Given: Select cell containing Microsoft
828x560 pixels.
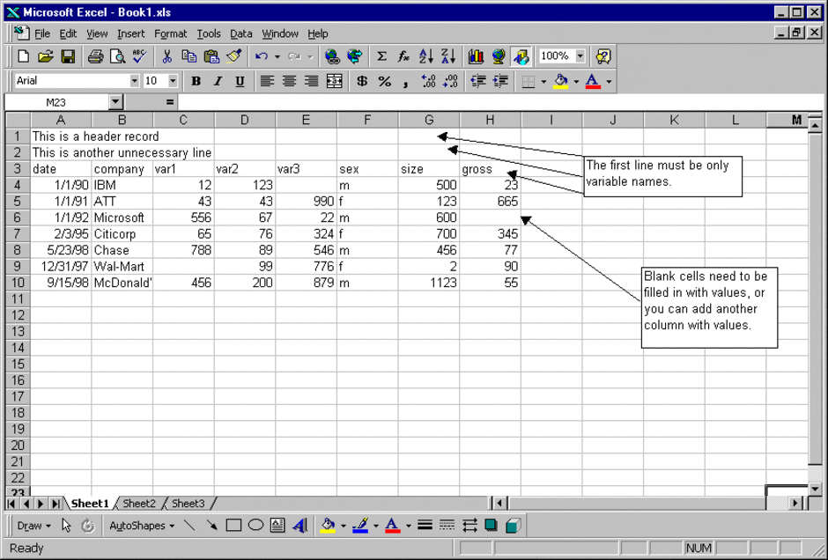Looking at the screenshot, I should pyautogui.click(x=122, y=217).
